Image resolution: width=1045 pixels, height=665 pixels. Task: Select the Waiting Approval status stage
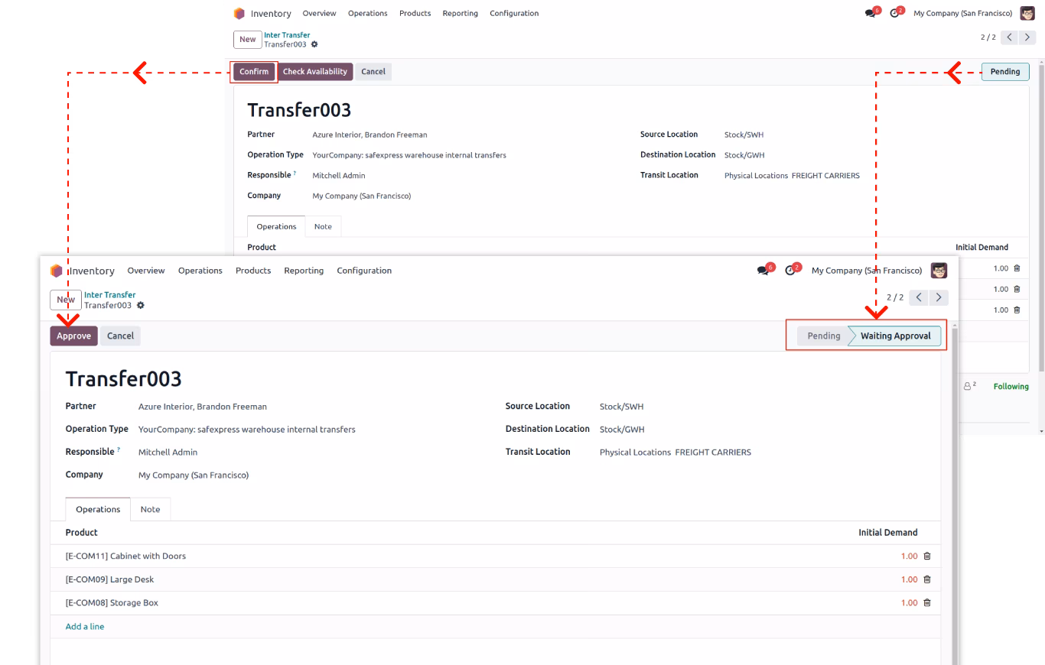point(895,336)
